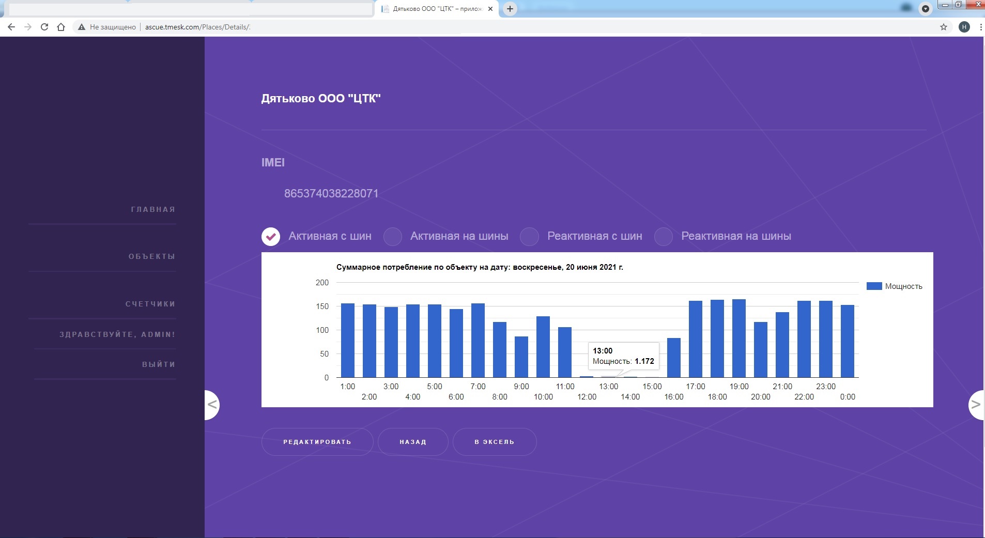
Task: Click the 16:00 chart bar
Action: tap(674, 358)
